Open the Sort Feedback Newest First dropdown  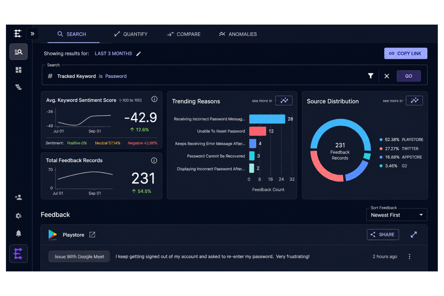pyautogui.click(x=397, y=215)
